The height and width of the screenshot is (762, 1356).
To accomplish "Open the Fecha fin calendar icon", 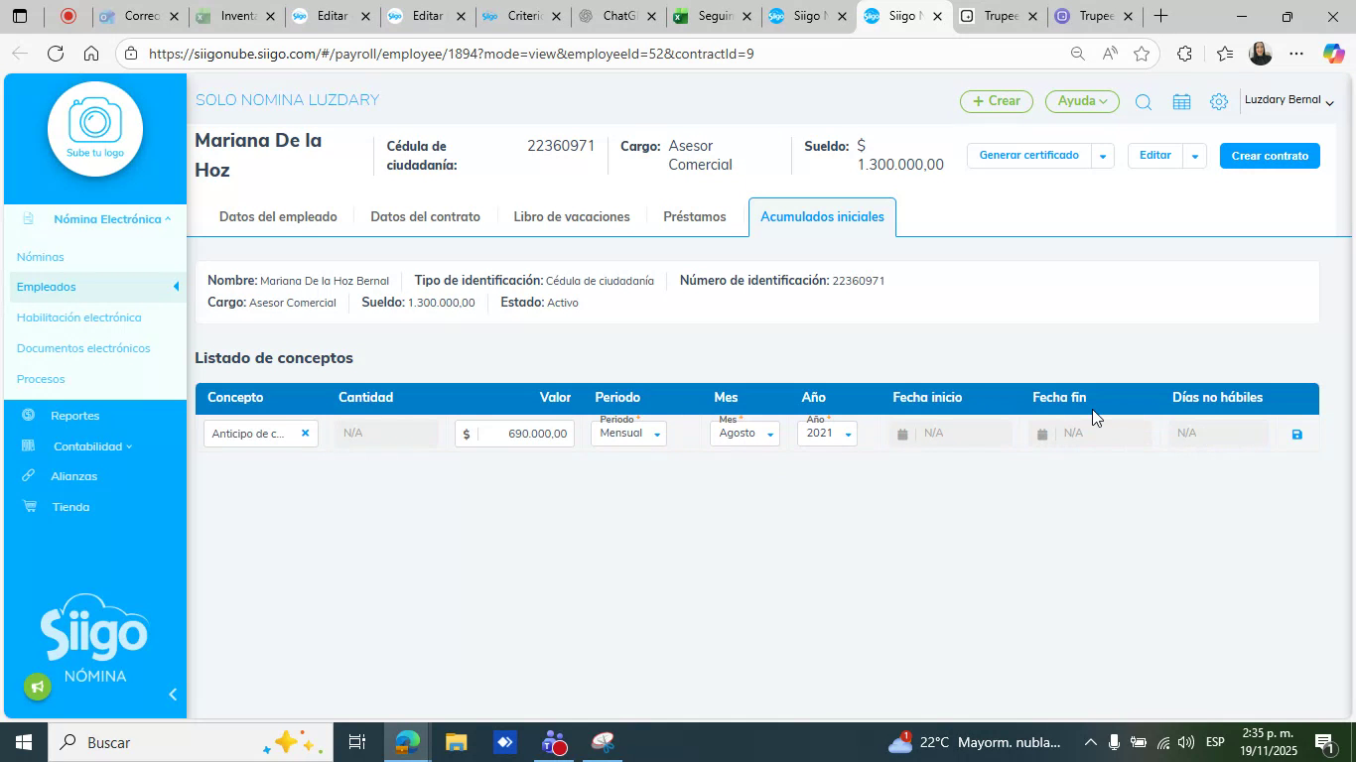I will point(1041,434).
